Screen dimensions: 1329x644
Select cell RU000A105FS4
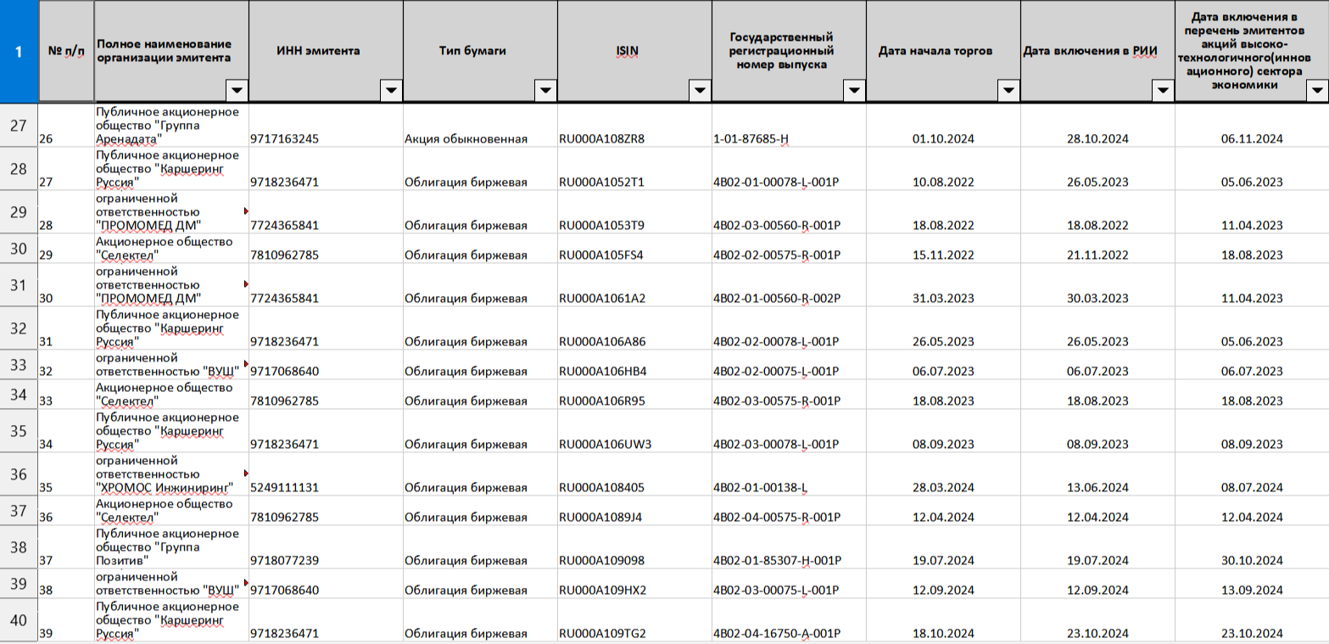click(x=634, y=249)
